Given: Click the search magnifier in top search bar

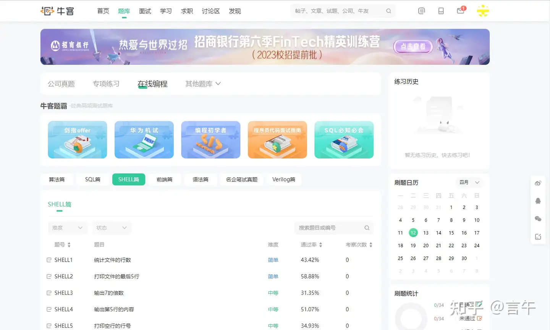Looking at the screenshot, I should pos(388,11).
